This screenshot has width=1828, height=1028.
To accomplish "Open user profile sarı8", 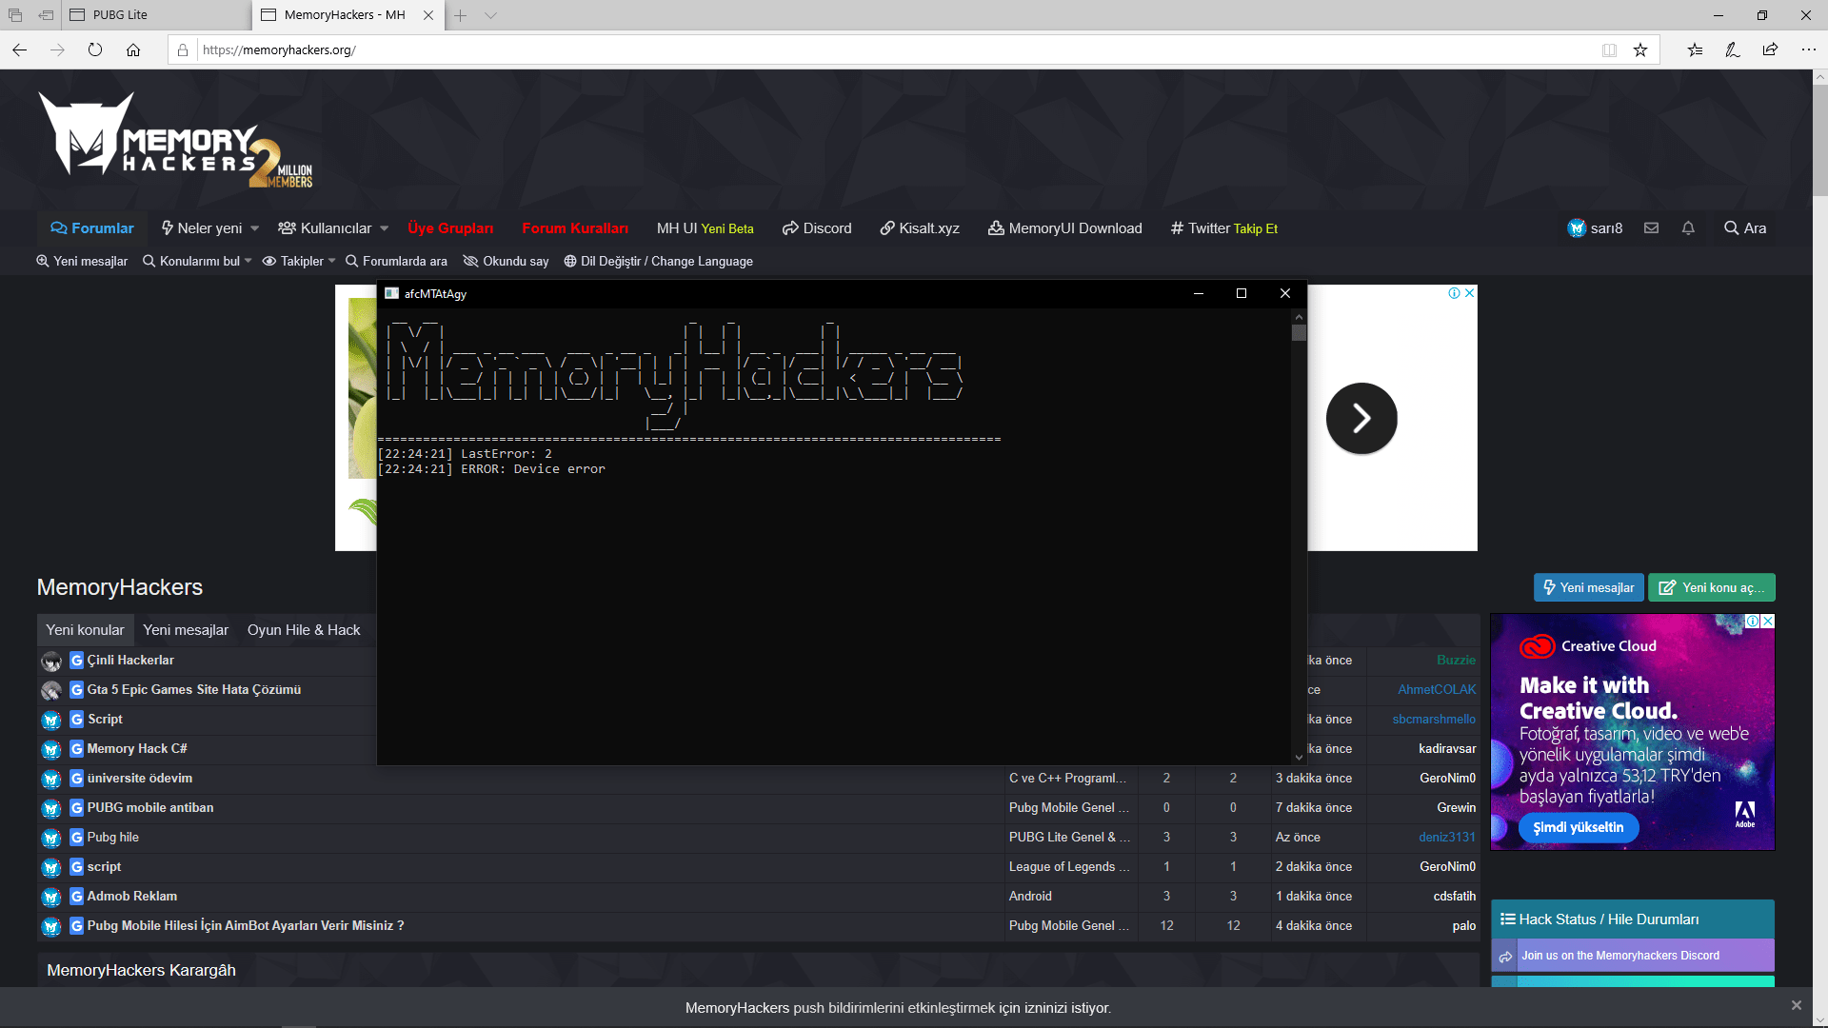I will [1596, 228].
